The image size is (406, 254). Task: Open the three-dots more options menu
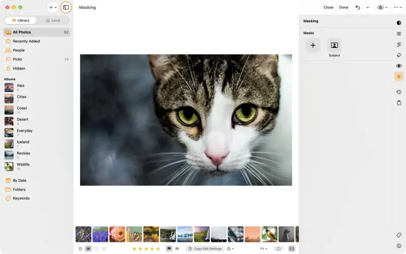pyautogui.click(x=397, y=8)
